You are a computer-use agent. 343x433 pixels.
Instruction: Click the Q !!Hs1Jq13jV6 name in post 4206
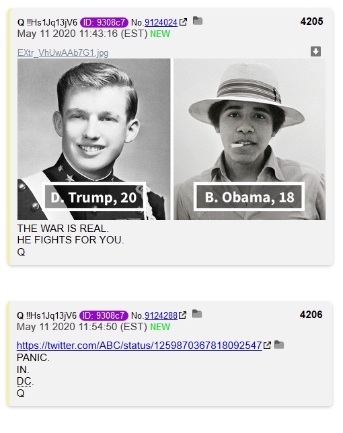(46, 315)
